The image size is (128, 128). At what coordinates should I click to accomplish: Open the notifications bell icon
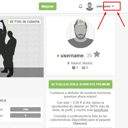[x=80, y=6]
